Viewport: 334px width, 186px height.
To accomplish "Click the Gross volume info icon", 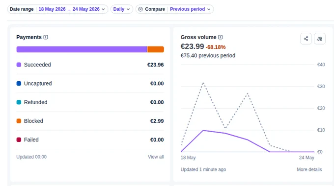I will click(x=221, y=37).
